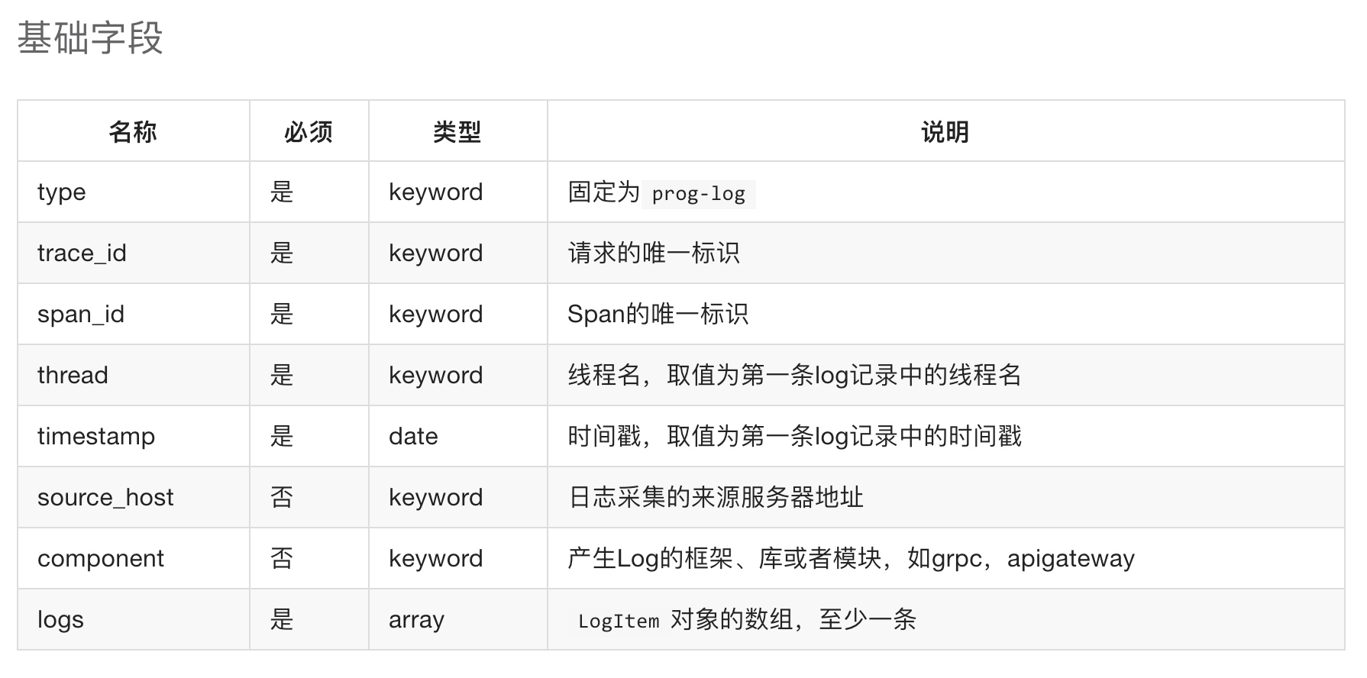Click 是 in the timestamp row
This screenshot has width=1367, height=678.
(x=282, y=436)
